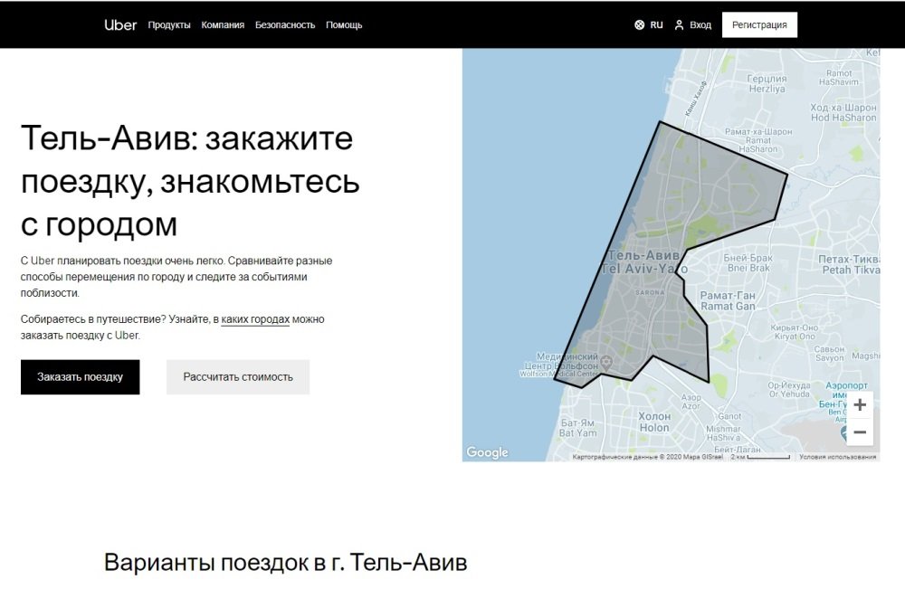Zoom in on the map
905x598 pixels.
pyautogui.click(x=860, y=404)
